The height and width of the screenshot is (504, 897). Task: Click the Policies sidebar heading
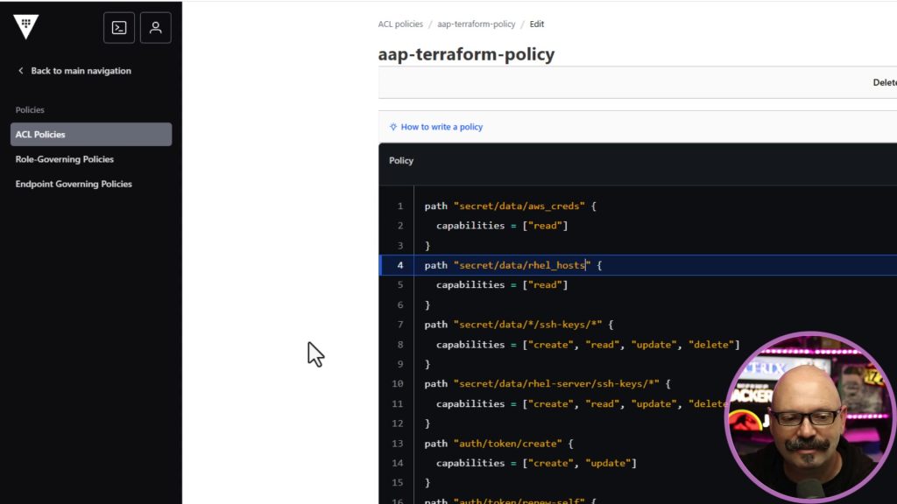click(30, 109)
